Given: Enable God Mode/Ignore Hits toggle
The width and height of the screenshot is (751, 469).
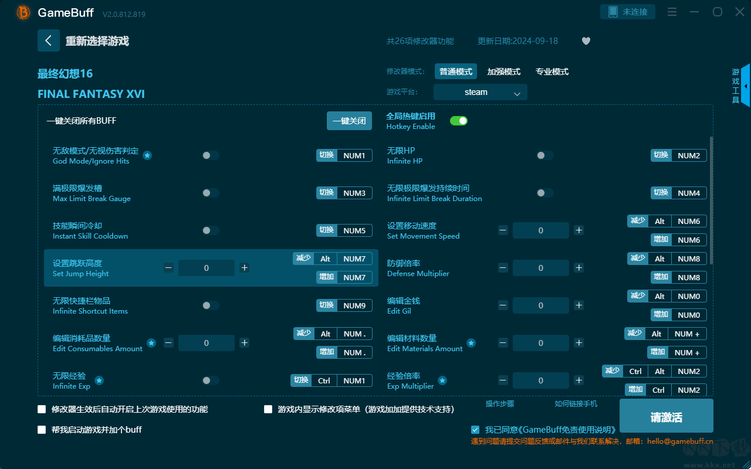Looking at the screenshot, I should coord(211,155).
